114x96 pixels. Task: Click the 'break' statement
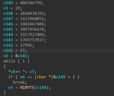(19, 82)
